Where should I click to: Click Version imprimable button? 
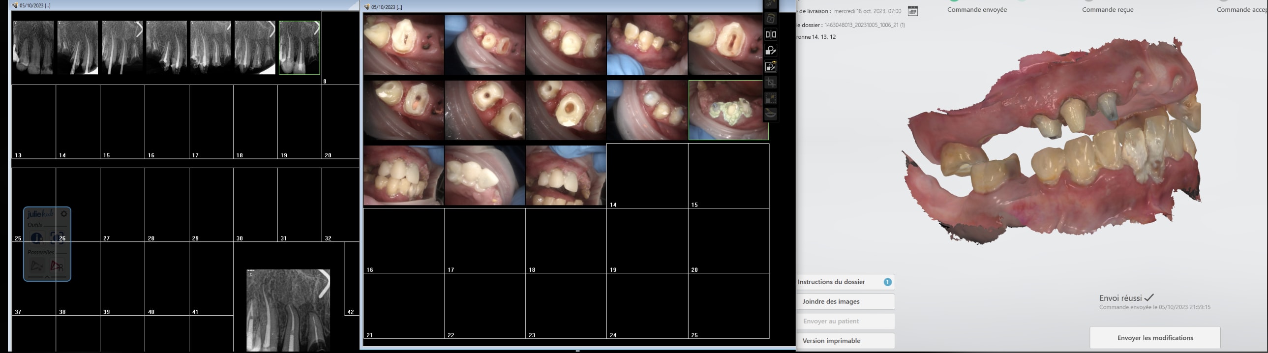click(845, 341)
